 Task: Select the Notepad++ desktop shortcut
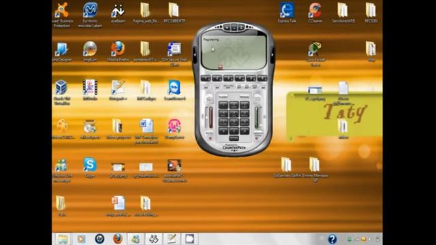(118, 90)
